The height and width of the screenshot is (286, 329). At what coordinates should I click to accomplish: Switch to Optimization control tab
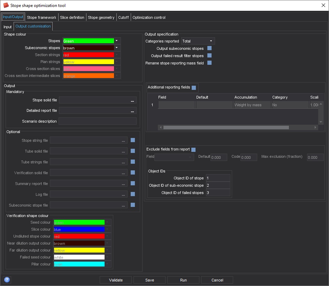pos(149,17)
